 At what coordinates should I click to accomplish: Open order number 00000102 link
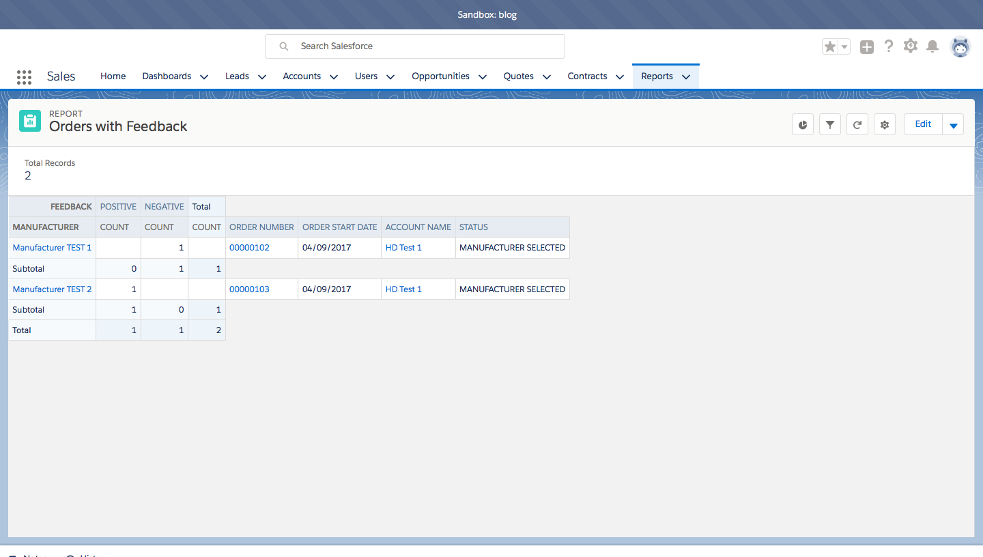click(249, 248)
